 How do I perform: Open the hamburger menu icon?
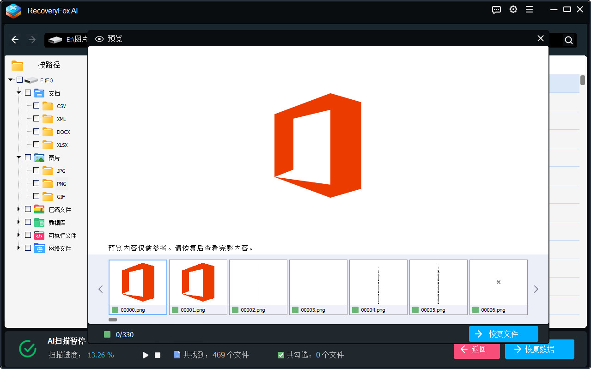point(529,9)
